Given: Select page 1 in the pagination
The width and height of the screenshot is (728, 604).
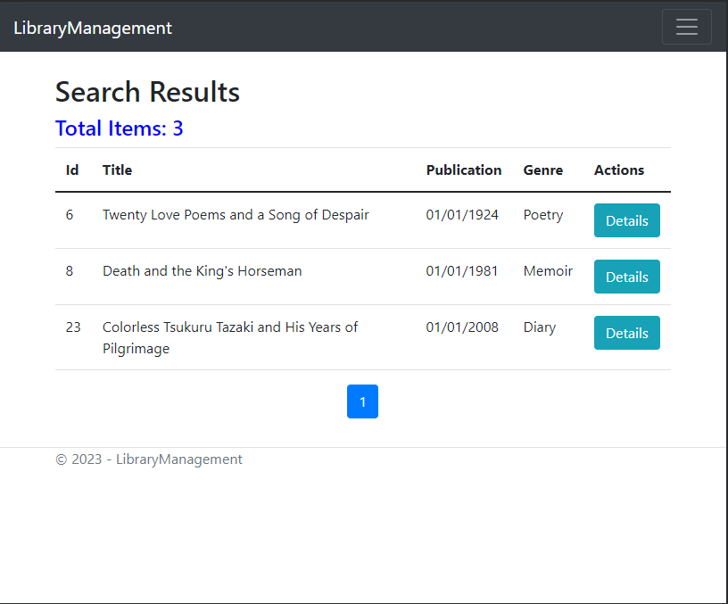Looking at the screenshot, I should [362, 401].
